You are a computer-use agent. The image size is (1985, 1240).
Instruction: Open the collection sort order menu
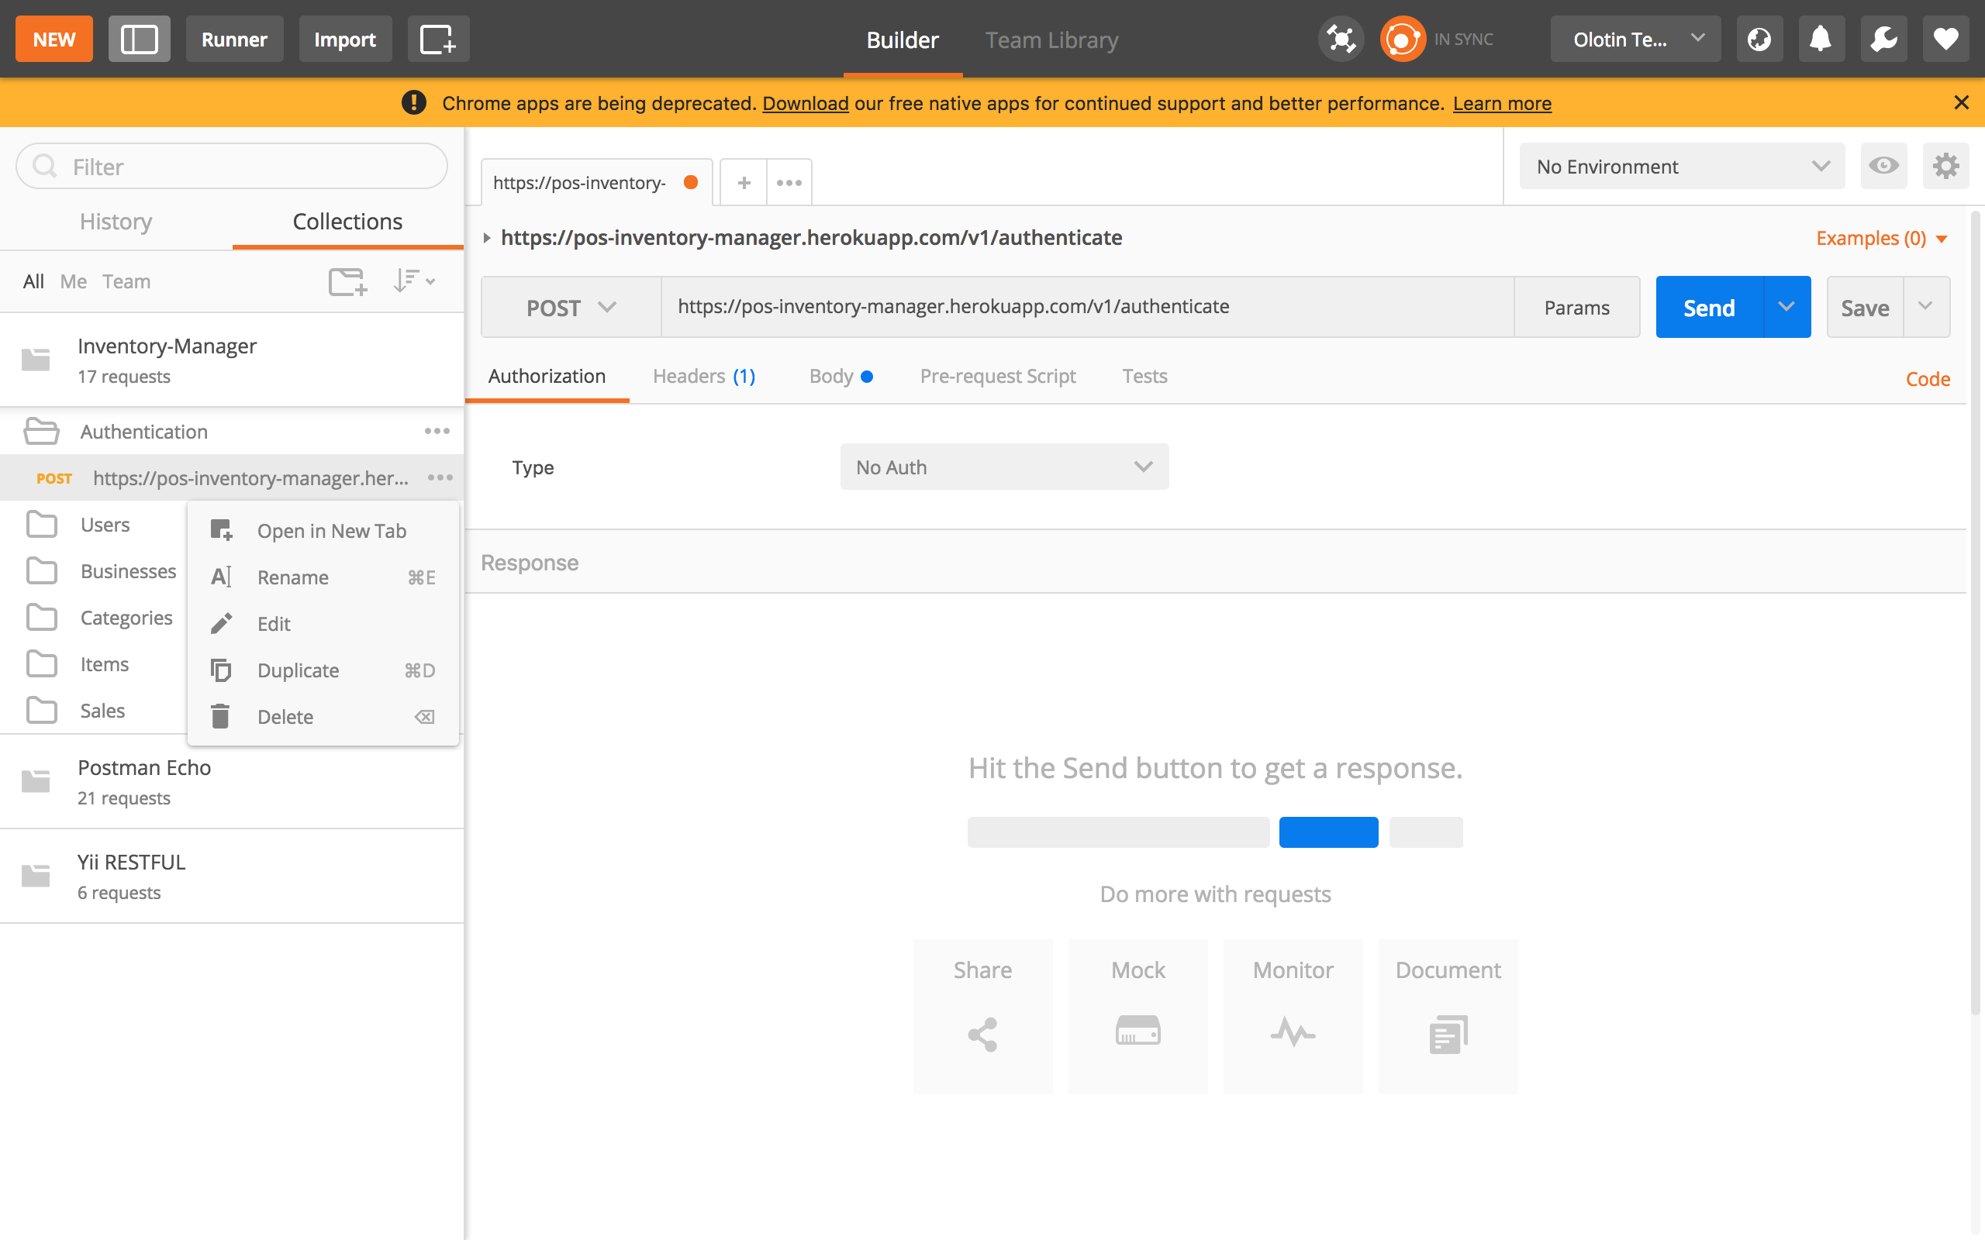[413, 281]
